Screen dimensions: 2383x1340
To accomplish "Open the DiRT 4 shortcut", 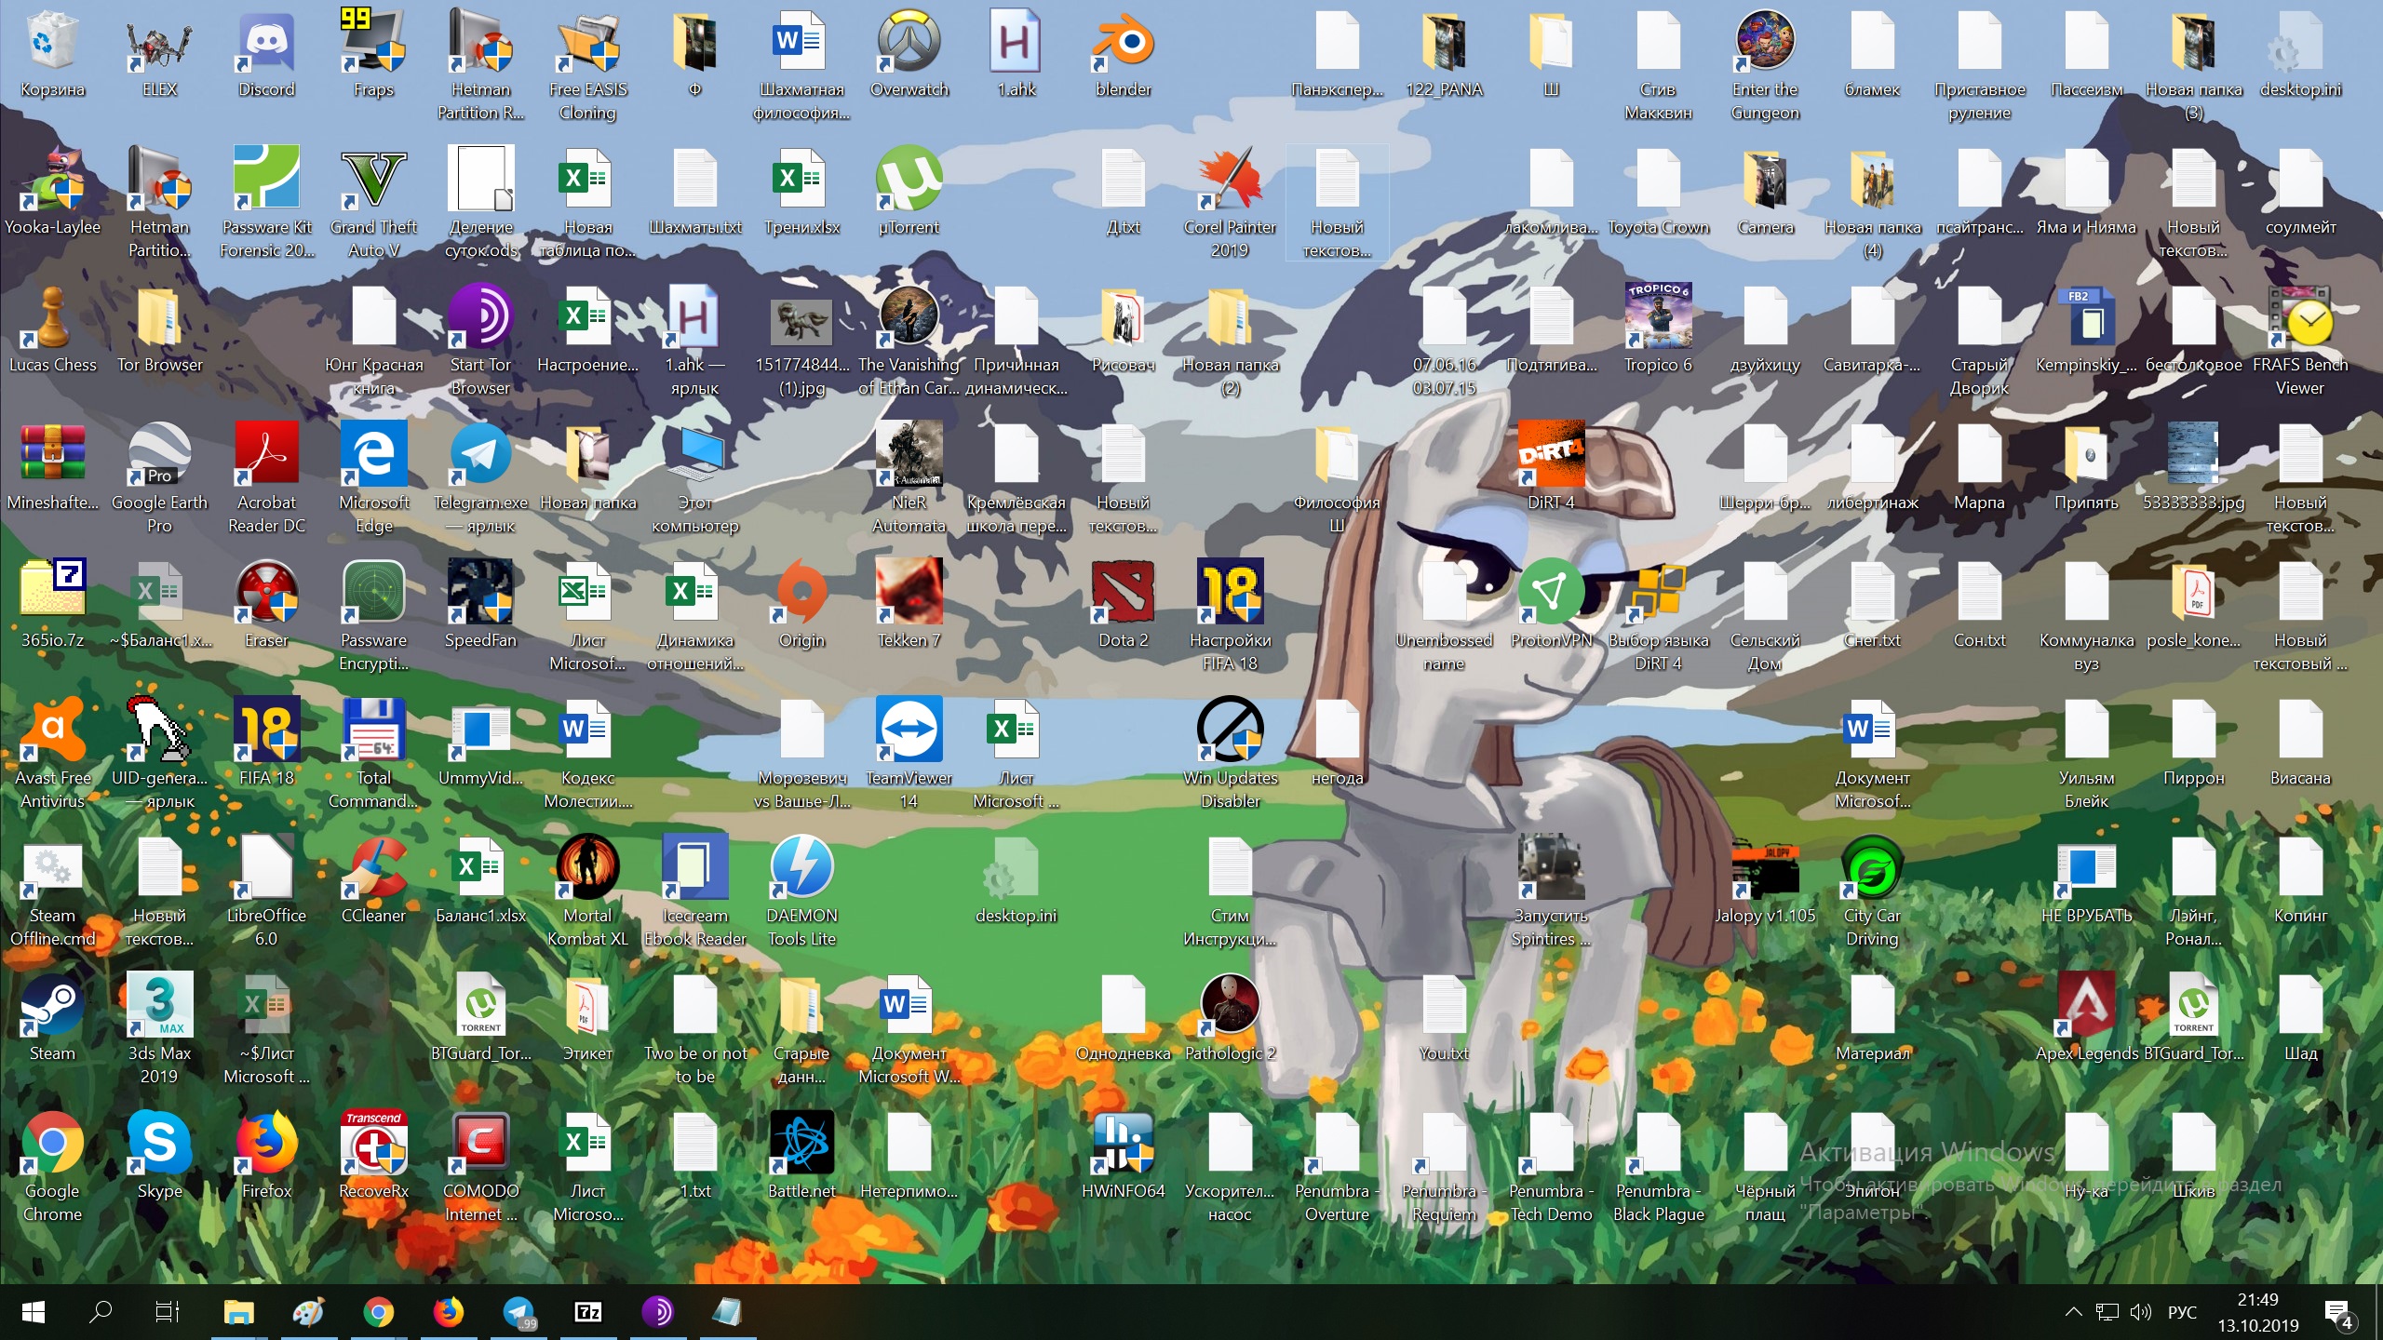I will click(1551, 465).
